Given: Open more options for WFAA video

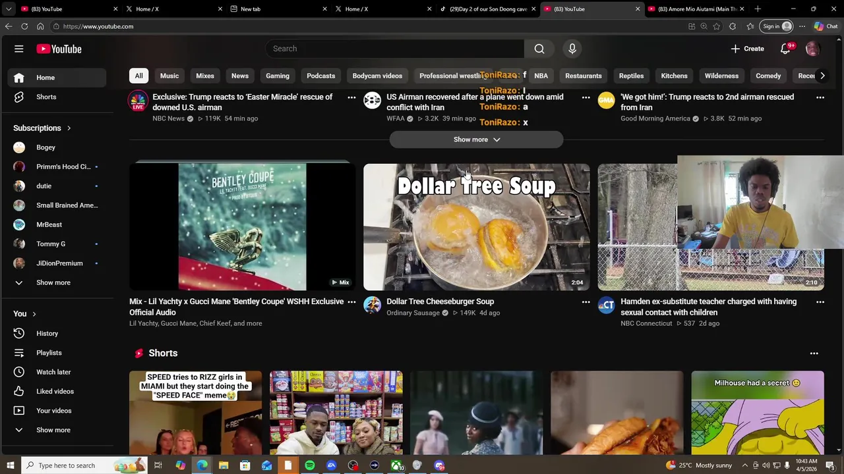Looking at the screenshot, I should click(x=586, y=97).
